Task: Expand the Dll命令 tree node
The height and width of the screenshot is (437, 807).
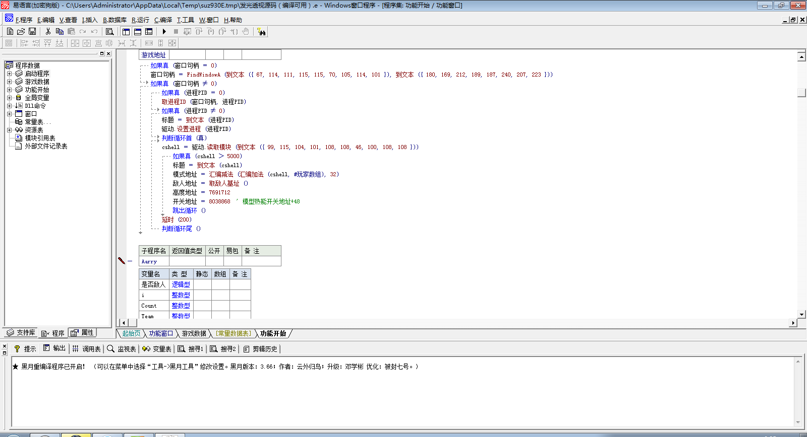Action: (x=9, y=106)
